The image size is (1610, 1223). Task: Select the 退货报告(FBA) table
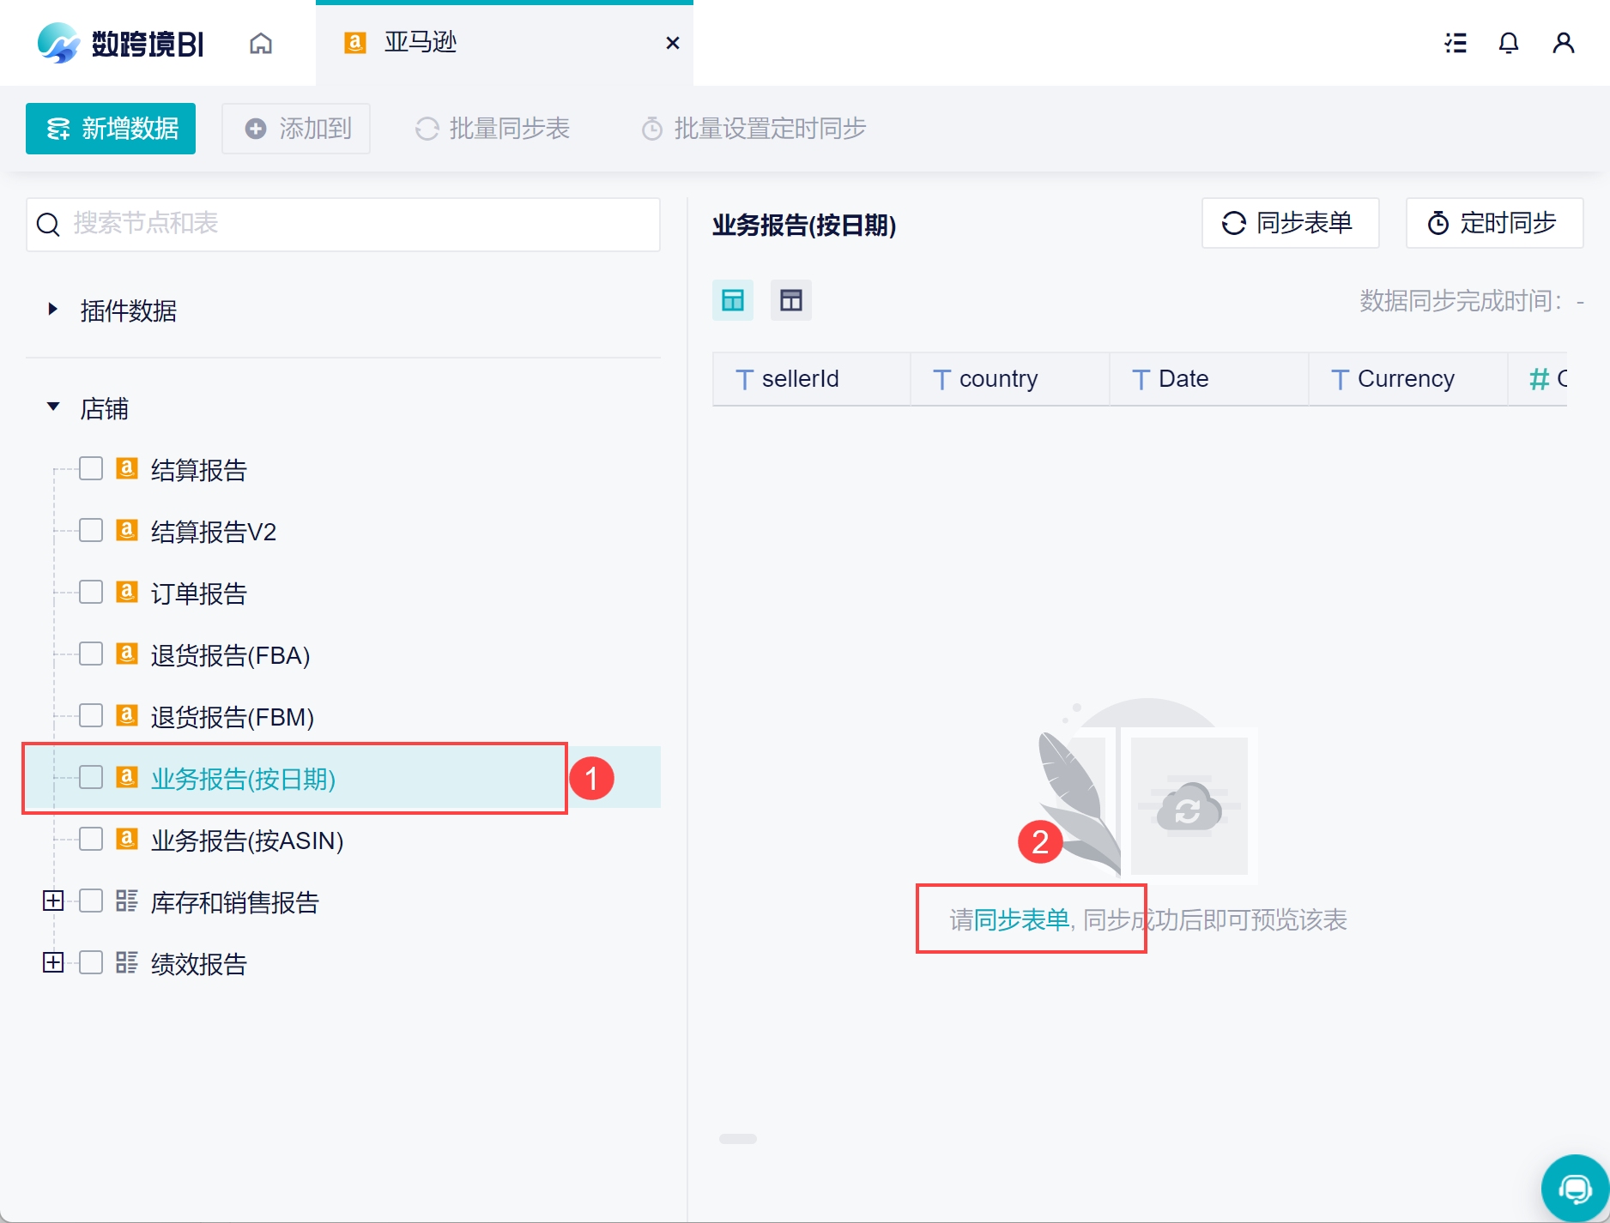point(230,655)
